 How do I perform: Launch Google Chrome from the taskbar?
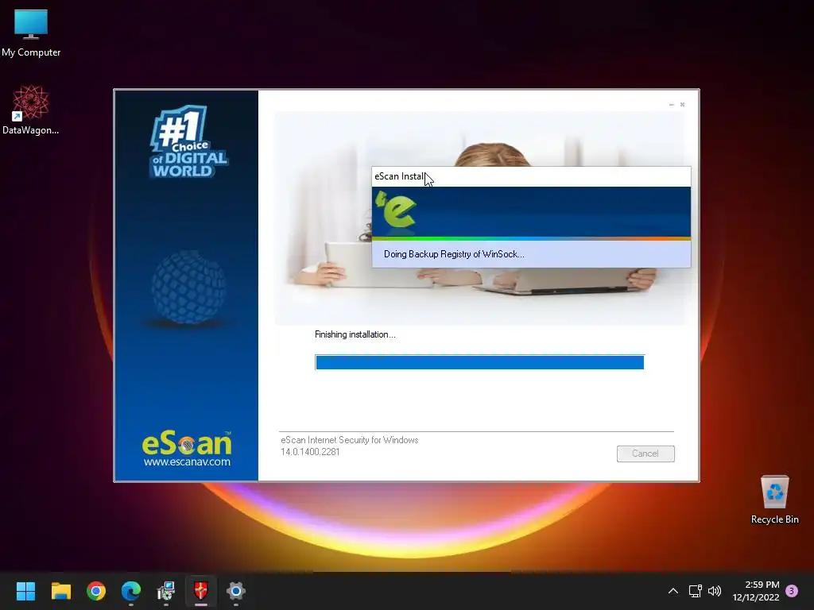(96, 591)
